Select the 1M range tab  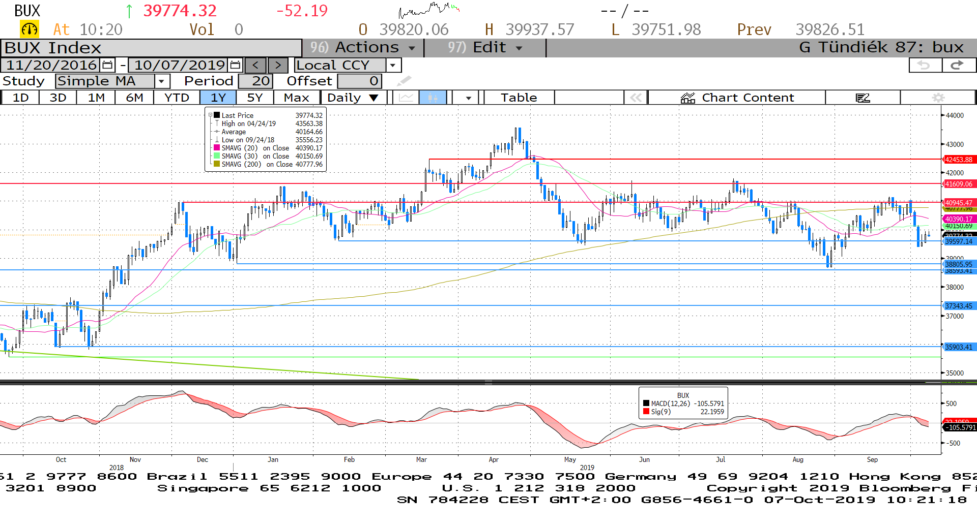[96, 98]
